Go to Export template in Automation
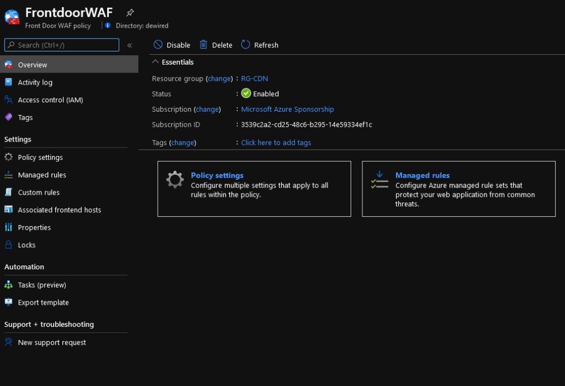565x386 pixels. coord(43,302)
